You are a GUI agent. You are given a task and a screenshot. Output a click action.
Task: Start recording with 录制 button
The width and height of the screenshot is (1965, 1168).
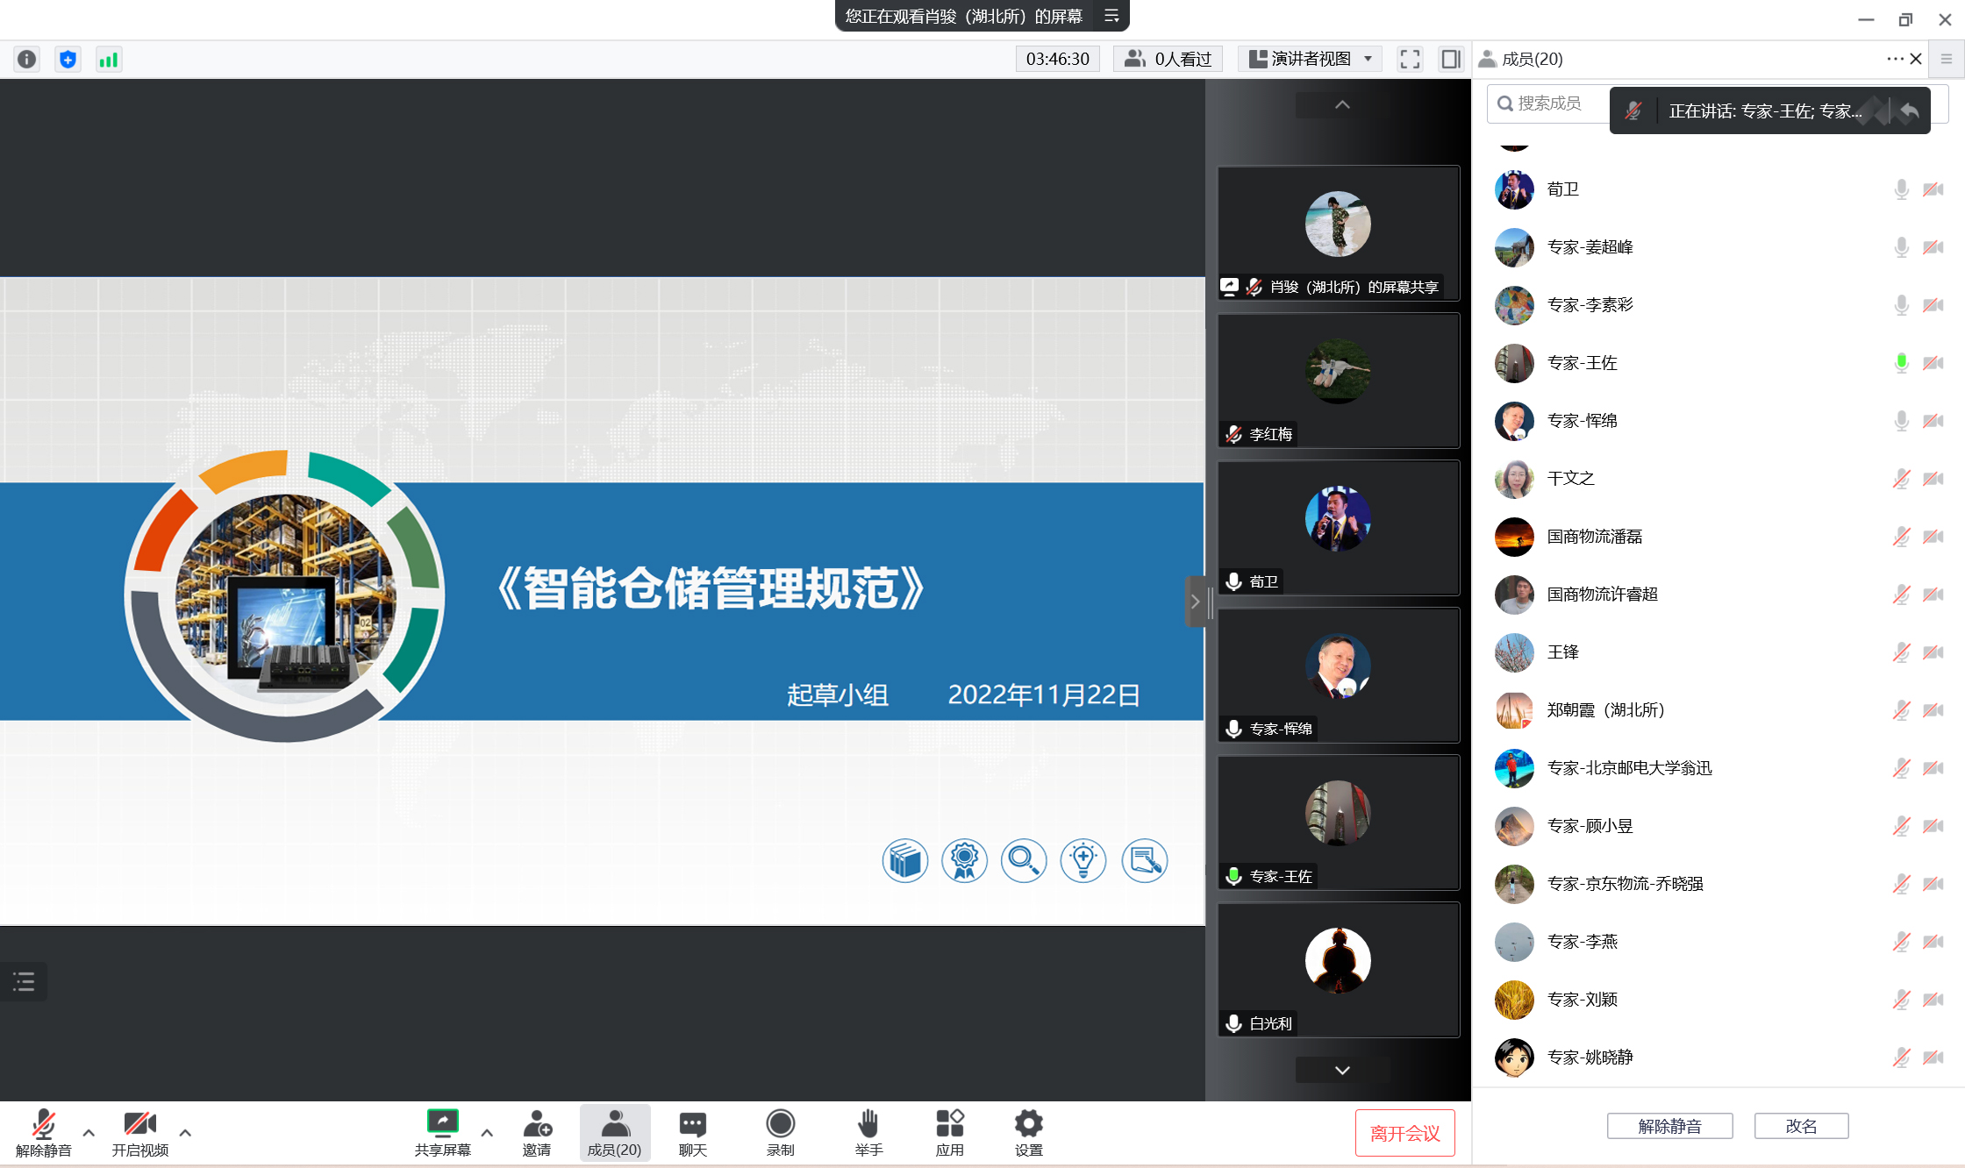(x=780, y=1132)
